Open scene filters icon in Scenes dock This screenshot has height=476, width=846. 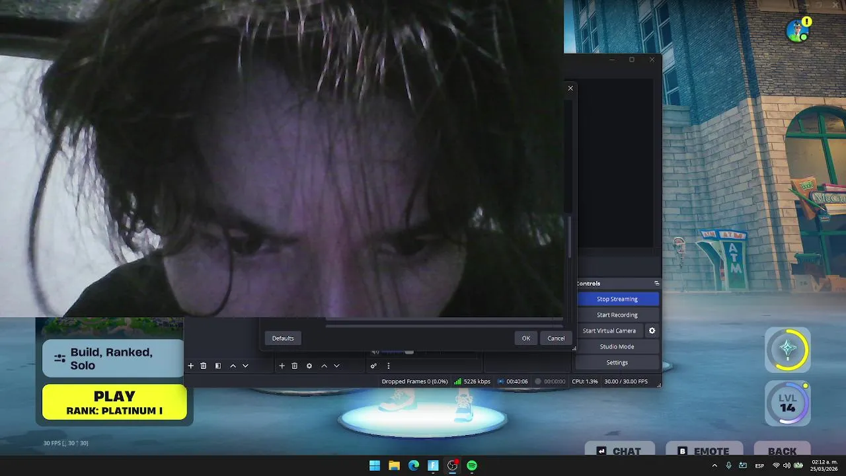tap(218, 366)
